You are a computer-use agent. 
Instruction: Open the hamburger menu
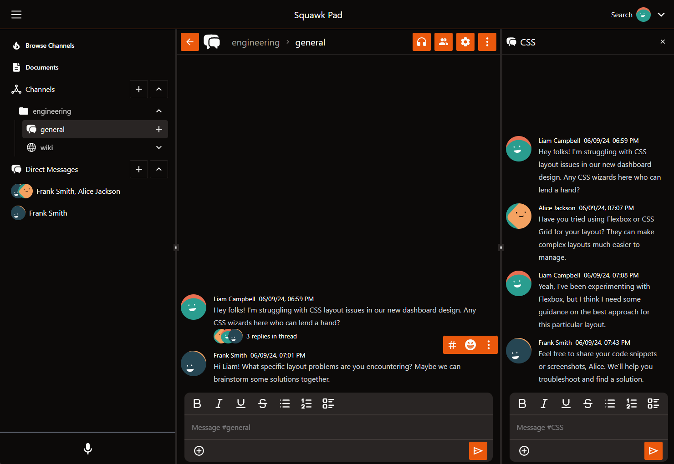(x=16, y=14)
